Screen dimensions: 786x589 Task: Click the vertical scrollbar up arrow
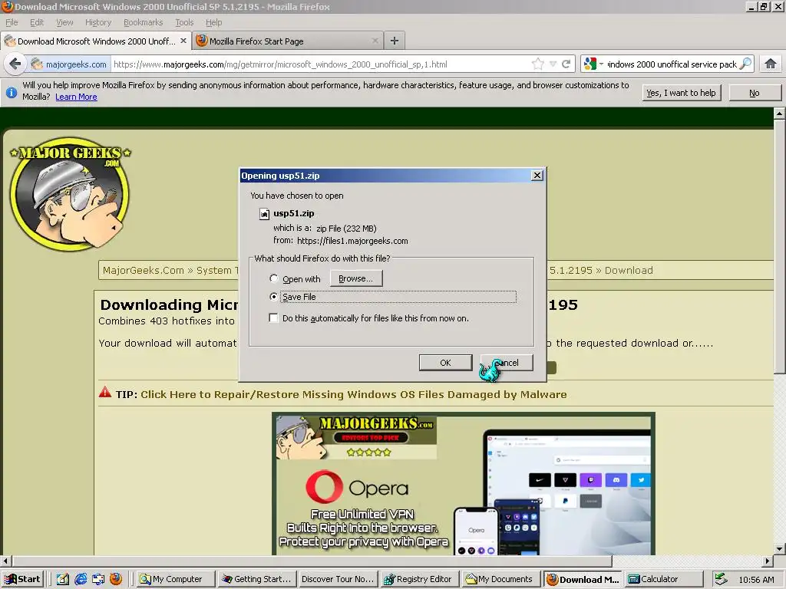pos(779,114)
